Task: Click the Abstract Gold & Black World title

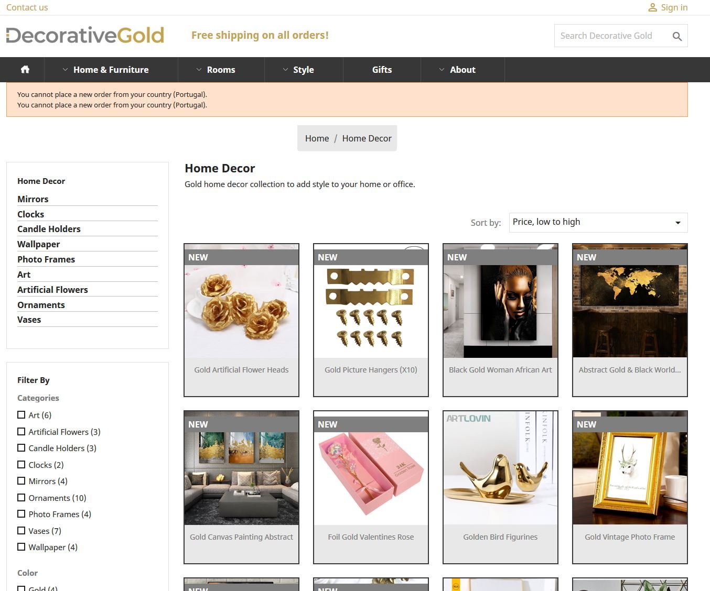Action: pos(630,370)
